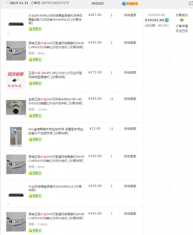Screen dimensions: 193x235
Task: Open the 601 duckbill bracket product title
Action: 56,131
